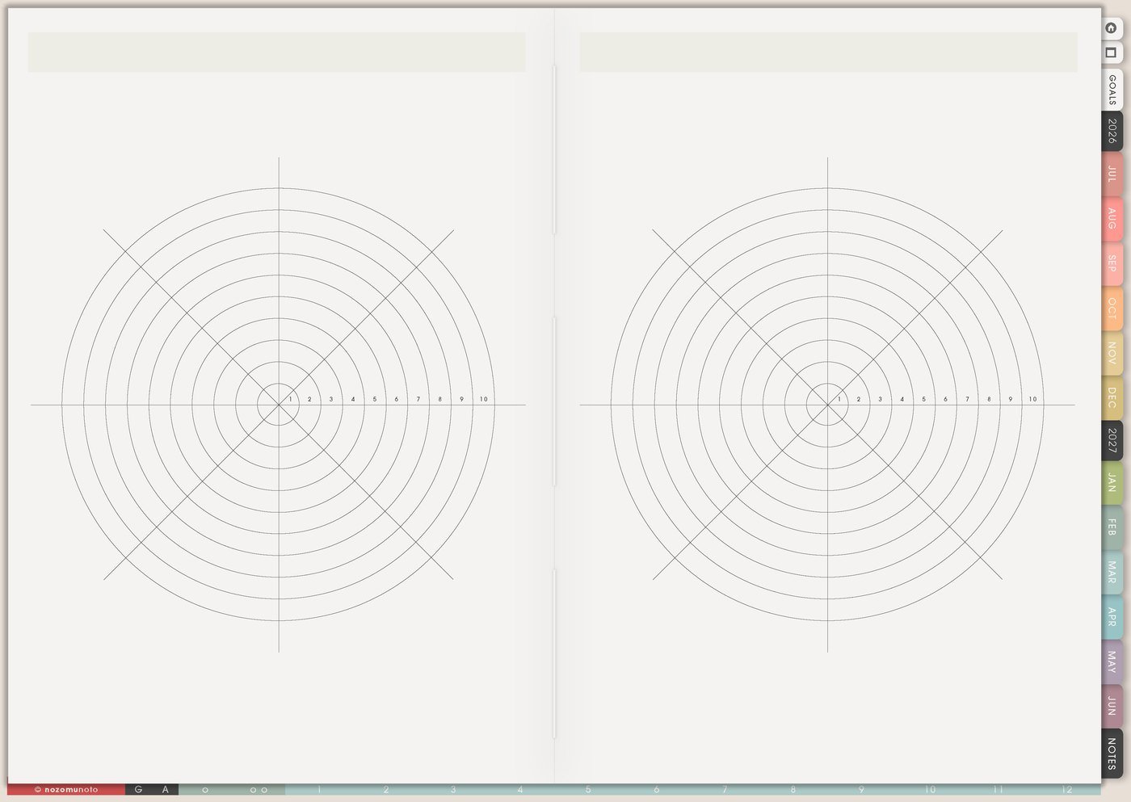Open the OCT month tab
The width and height of the screenshot is (1131, 802).
(x=1112, y=308)
